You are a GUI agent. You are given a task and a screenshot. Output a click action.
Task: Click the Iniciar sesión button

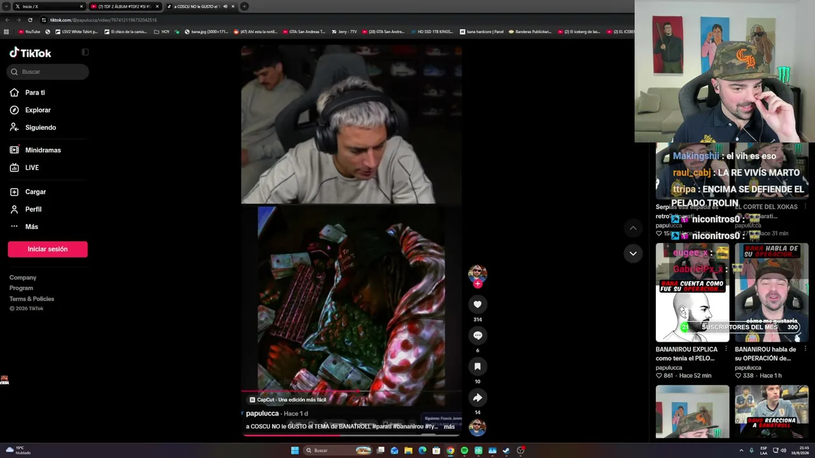click(48, 249)
